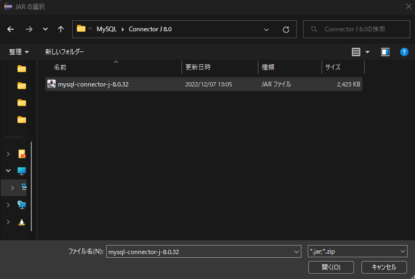415x279 pixels.
Task: Expand the breadcrumb arrow after MySQL
Action: point(123,29)
